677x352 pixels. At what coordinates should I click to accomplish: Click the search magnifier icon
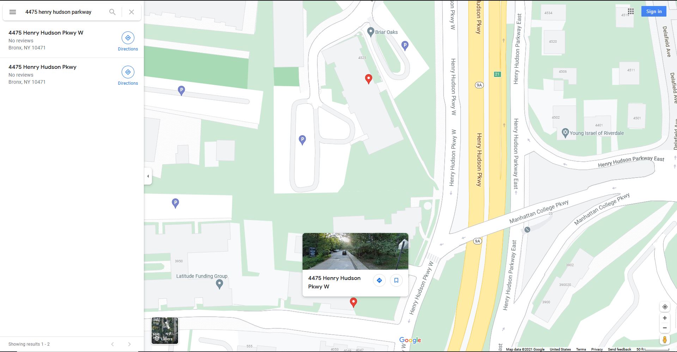click(x=112, y=12)
